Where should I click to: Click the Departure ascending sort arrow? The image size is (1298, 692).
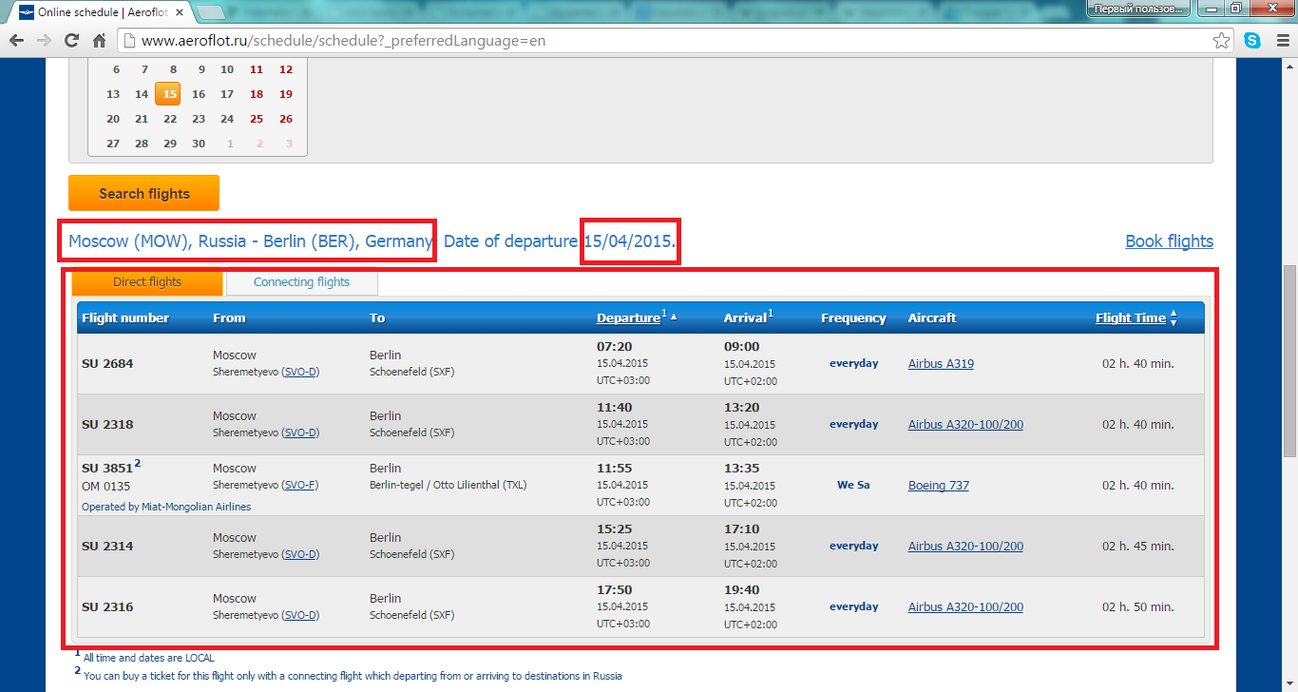[674, 317]
